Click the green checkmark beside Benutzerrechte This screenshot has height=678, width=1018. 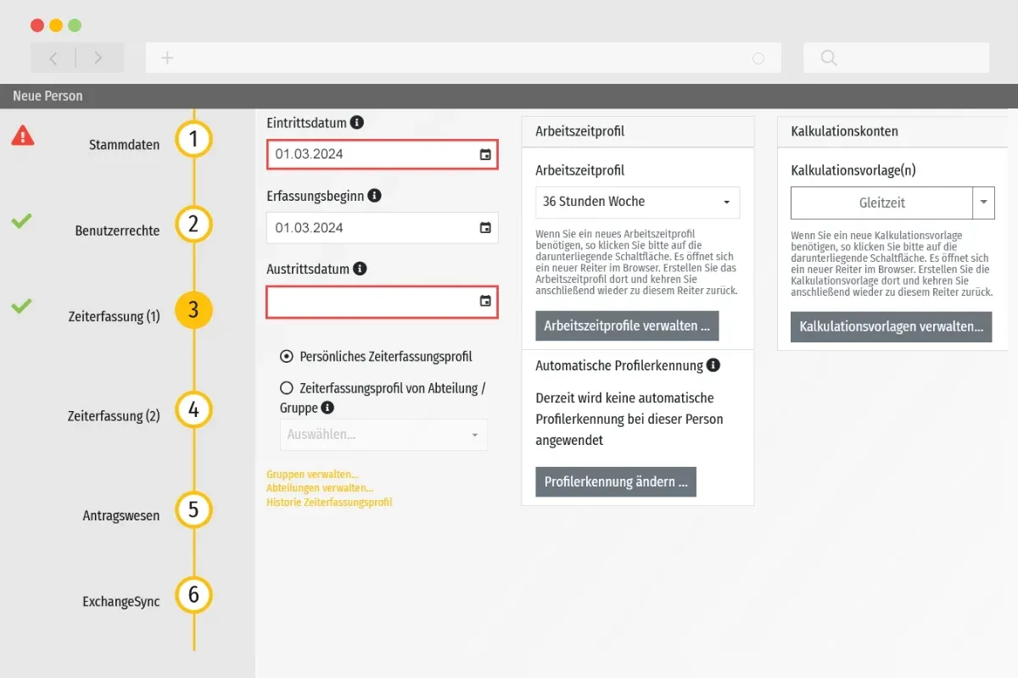21,221
